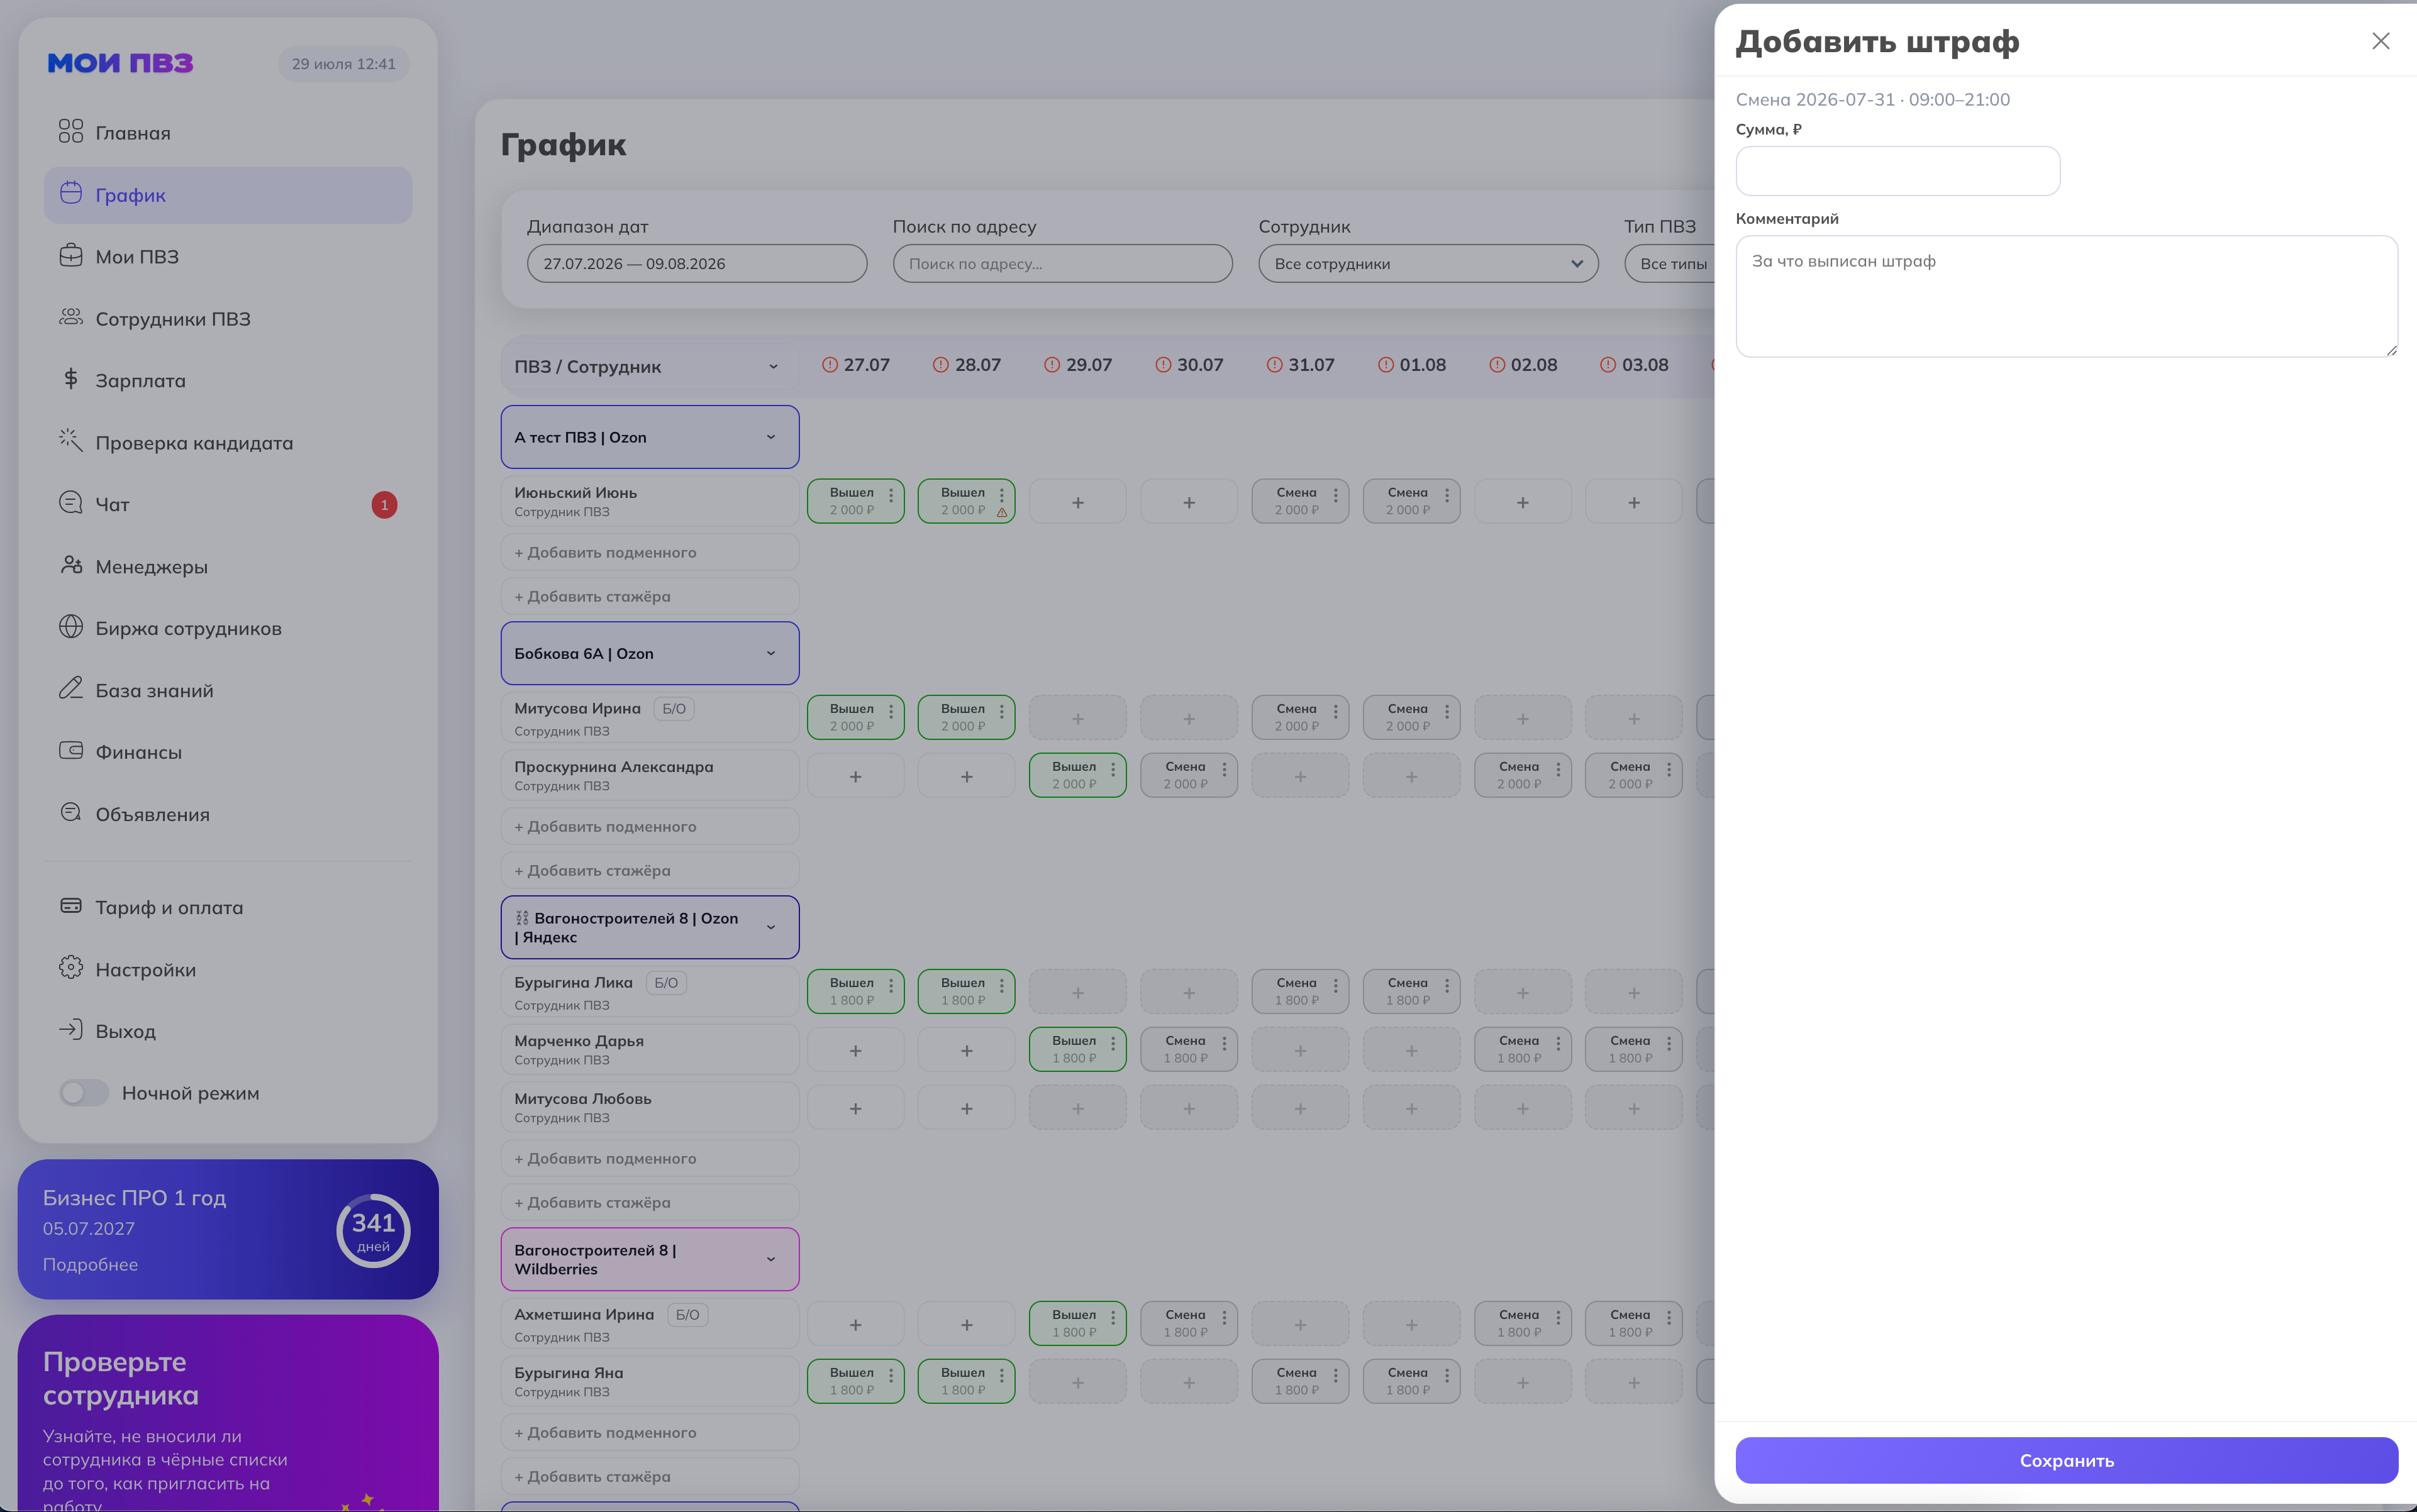
Task: Click the red chat notification badge
Action: coord(384,505)
